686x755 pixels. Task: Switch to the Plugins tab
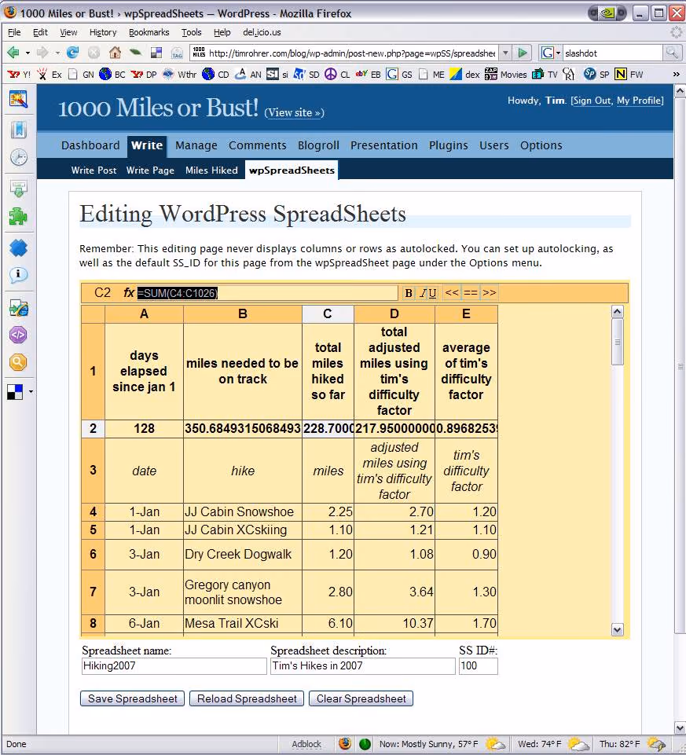click(449, 145)
